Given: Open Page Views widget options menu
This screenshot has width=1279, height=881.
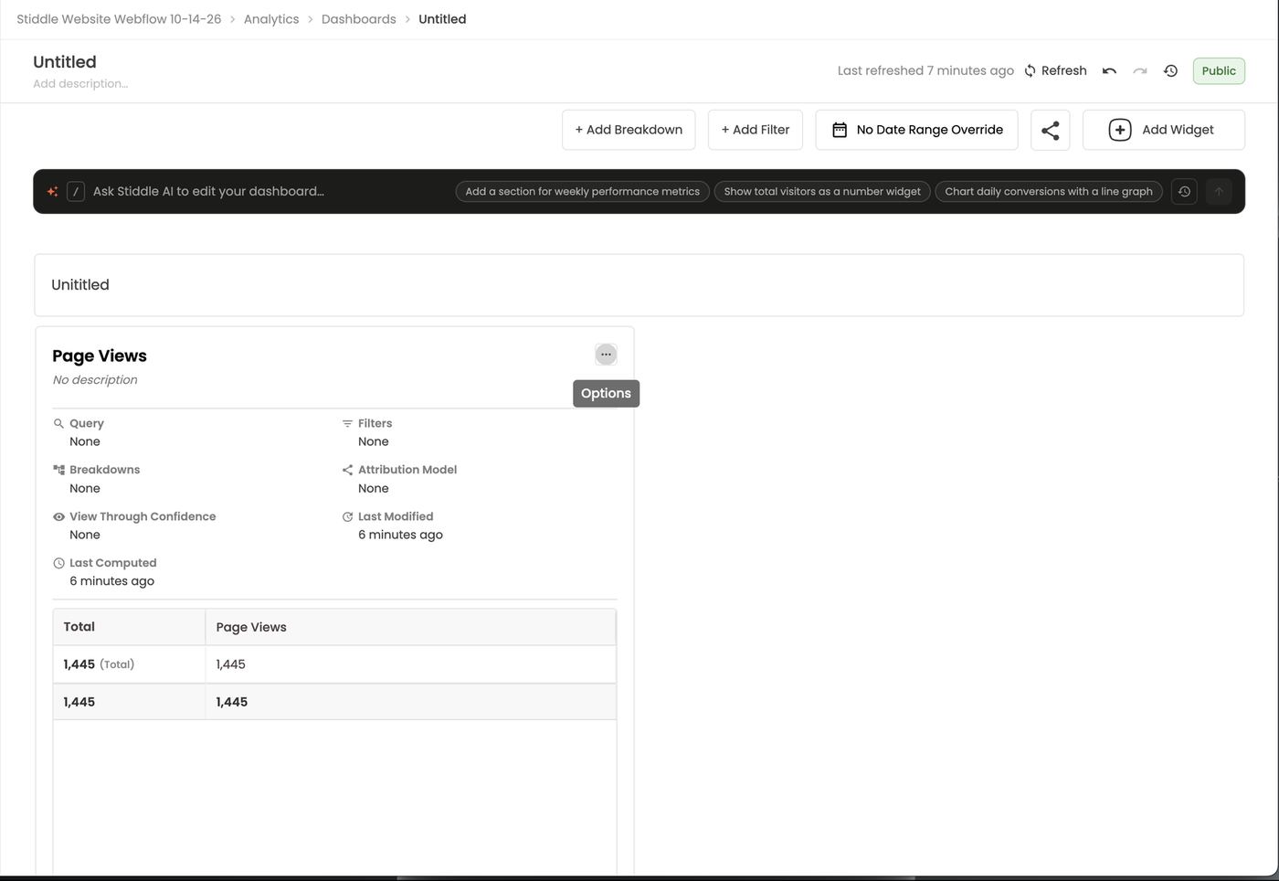Looking at the screenshot, I should (x=606, y=355).
